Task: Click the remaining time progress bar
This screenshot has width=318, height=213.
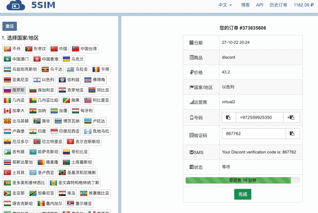Action: coord(242,180)
